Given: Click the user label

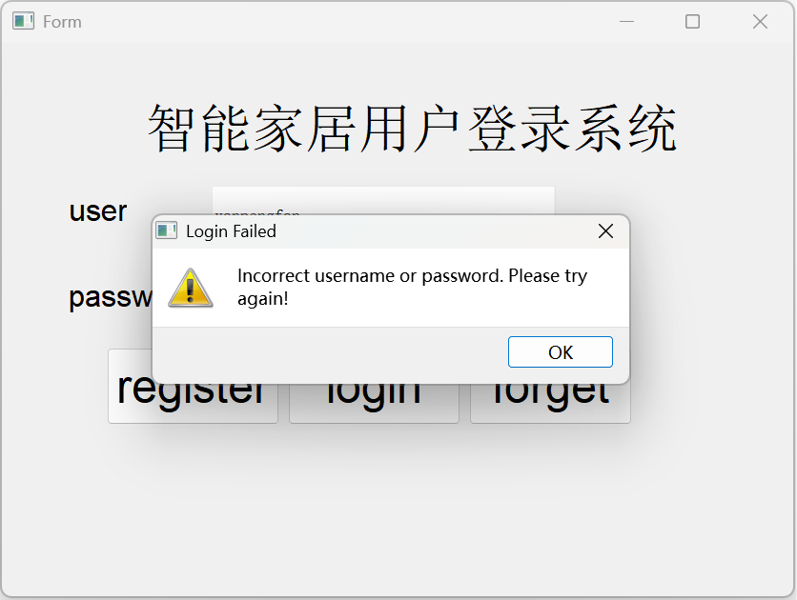Looking at the screenshot, I should (x=98, y=211).
